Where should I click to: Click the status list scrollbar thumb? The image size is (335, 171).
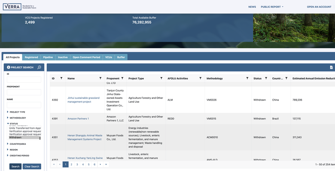coord(40,138)
